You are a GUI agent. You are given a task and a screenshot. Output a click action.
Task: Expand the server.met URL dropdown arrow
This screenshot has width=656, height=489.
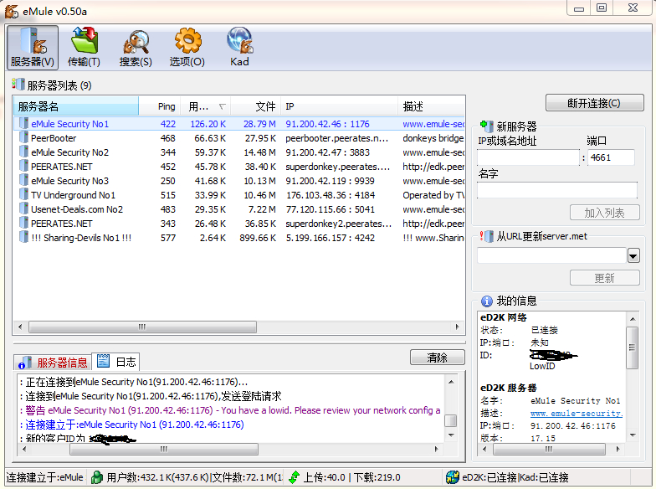(x=633, y=255)
